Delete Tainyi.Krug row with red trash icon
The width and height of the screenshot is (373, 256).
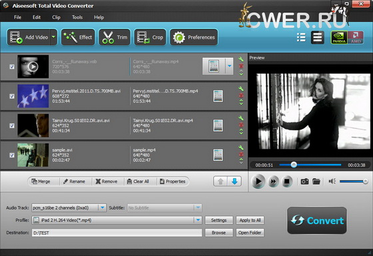point(241,125)
